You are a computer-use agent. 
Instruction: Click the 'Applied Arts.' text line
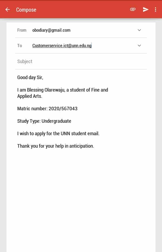(30, 96)
